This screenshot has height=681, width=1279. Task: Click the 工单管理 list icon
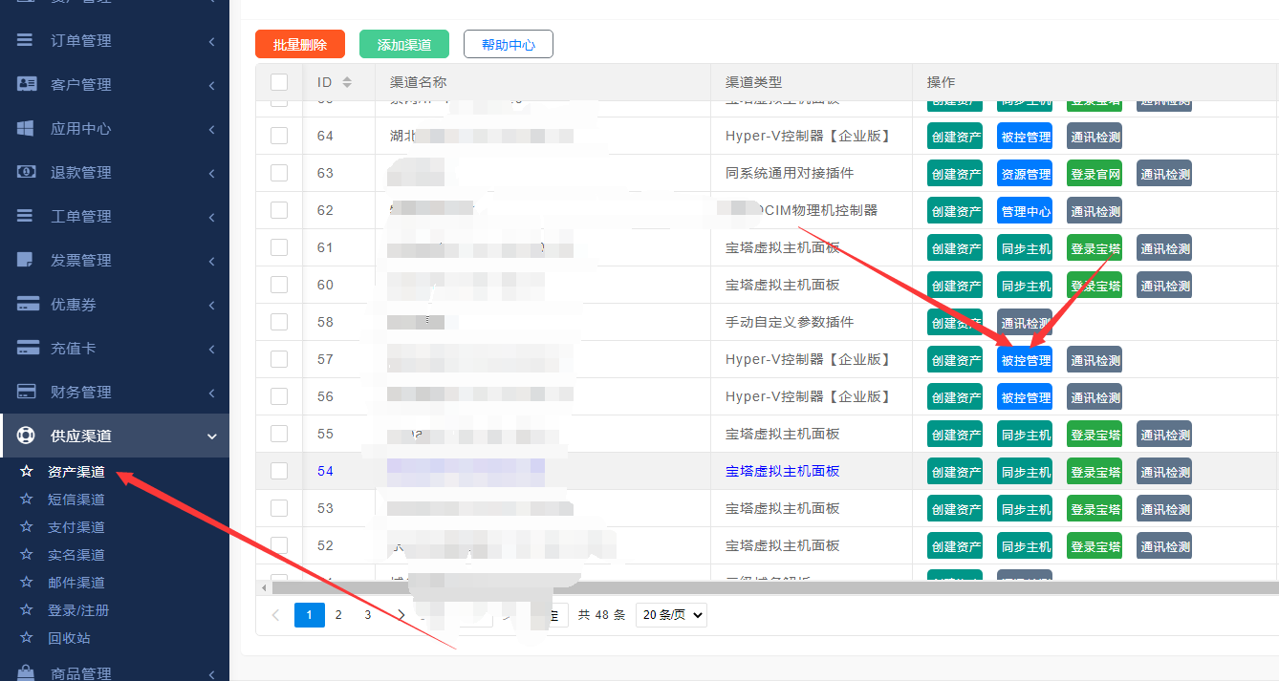pos(26,216)
